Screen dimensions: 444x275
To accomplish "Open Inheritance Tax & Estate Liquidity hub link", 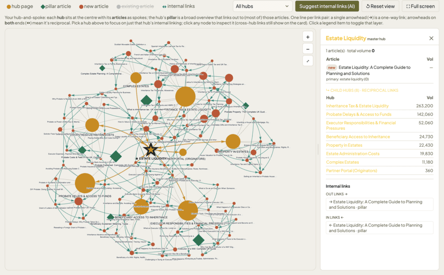I will point(357,106).
